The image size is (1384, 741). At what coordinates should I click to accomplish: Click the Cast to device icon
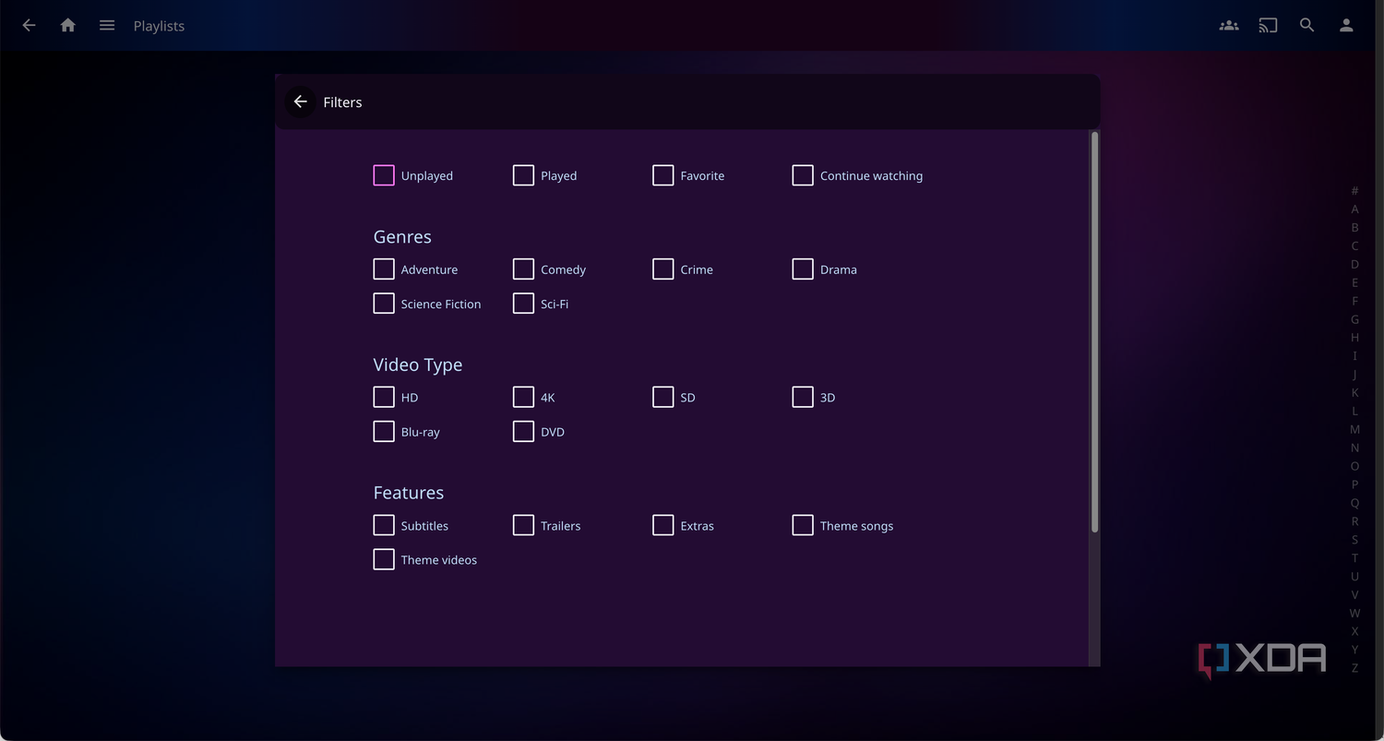point(1268,26)
